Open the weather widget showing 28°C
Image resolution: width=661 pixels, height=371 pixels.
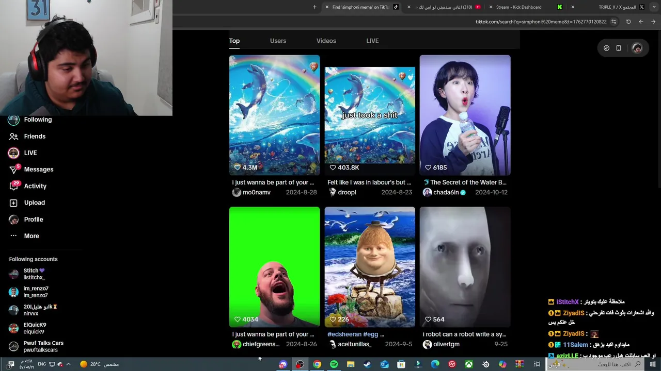(x=99, y=364)
